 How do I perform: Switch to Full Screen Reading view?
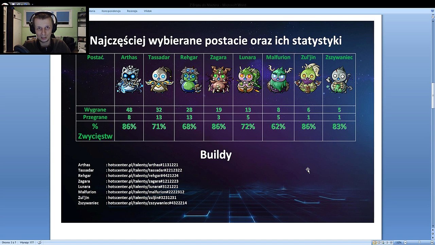379,242
